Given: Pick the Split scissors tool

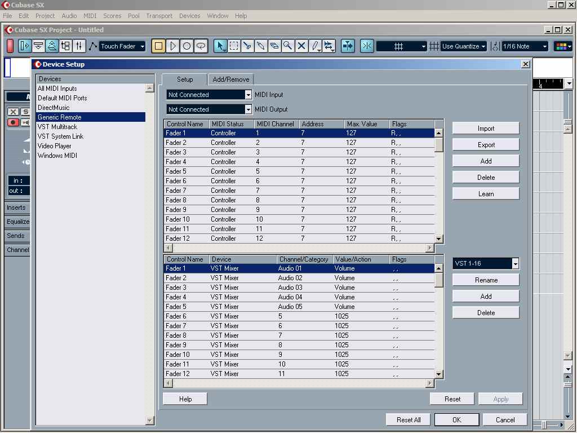Looking at the screenshot, I should pyautogui.click(x=247, y=46).
